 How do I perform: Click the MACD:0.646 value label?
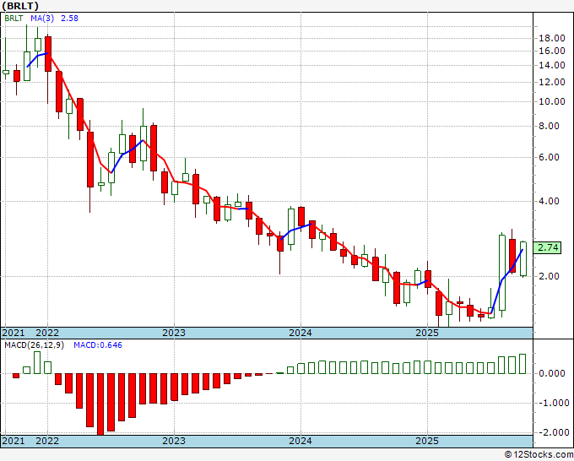pyautogui.click(x=98, y=345)
